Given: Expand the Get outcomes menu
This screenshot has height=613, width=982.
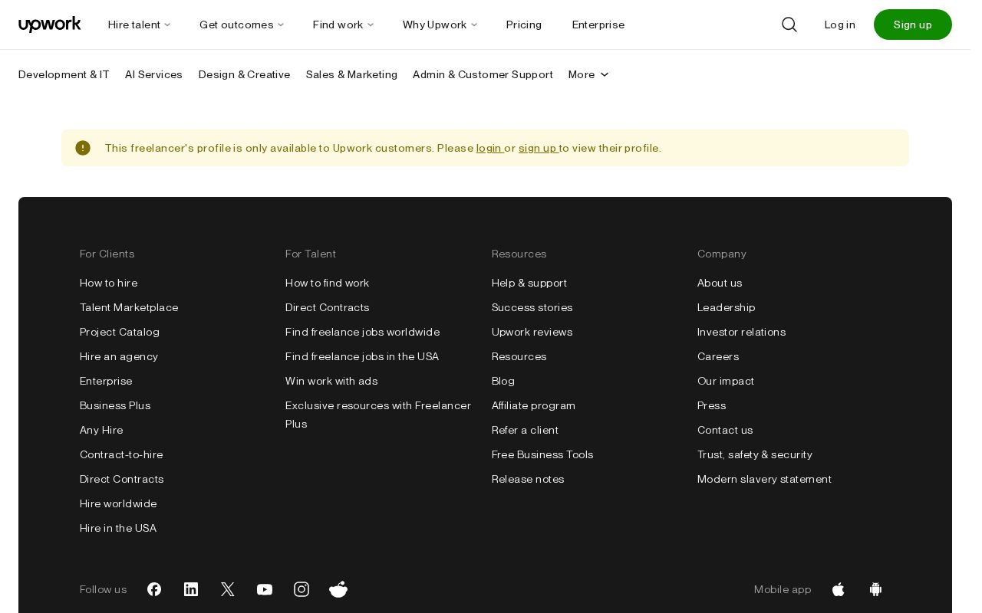Looking at the screenshot, I should (242, 25).
